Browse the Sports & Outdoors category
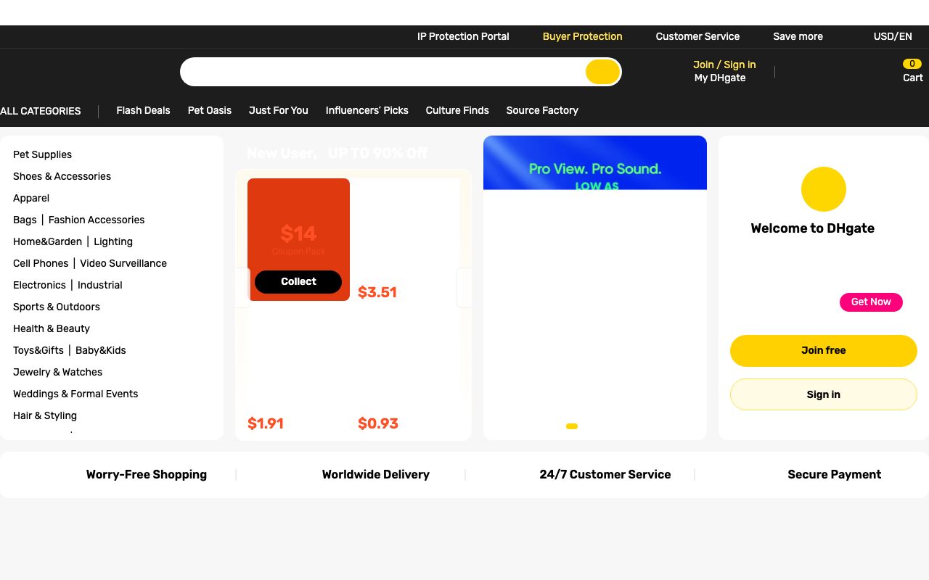Image resolution: width=929 pixels, height=580 pixels. pyautogui.click(x=57, y=307)
